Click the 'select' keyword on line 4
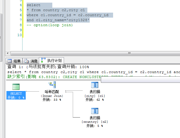180x138 pixels. pos(34,5)
